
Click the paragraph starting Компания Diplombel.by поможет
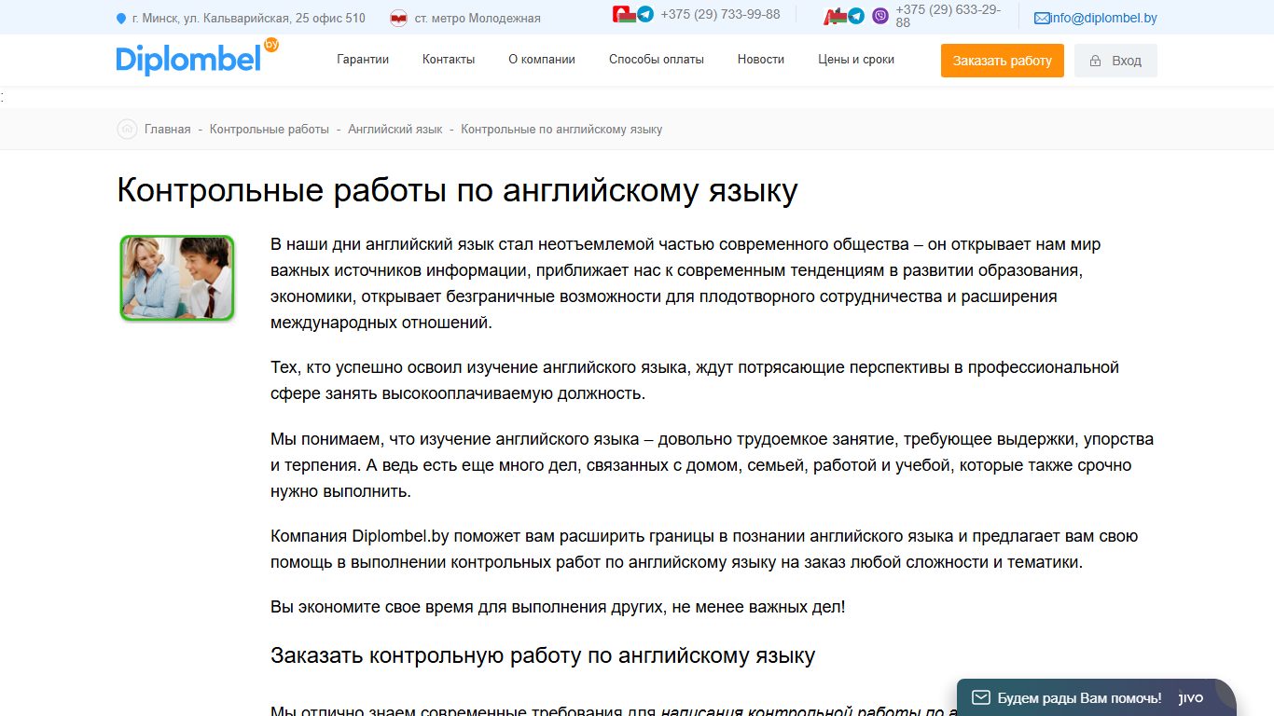point(704,549)
